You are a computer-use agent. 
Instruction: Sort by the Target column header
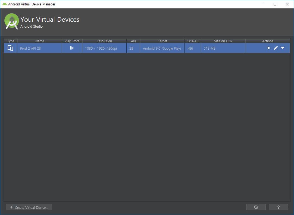pyautogui.click(x=162, y=41)
